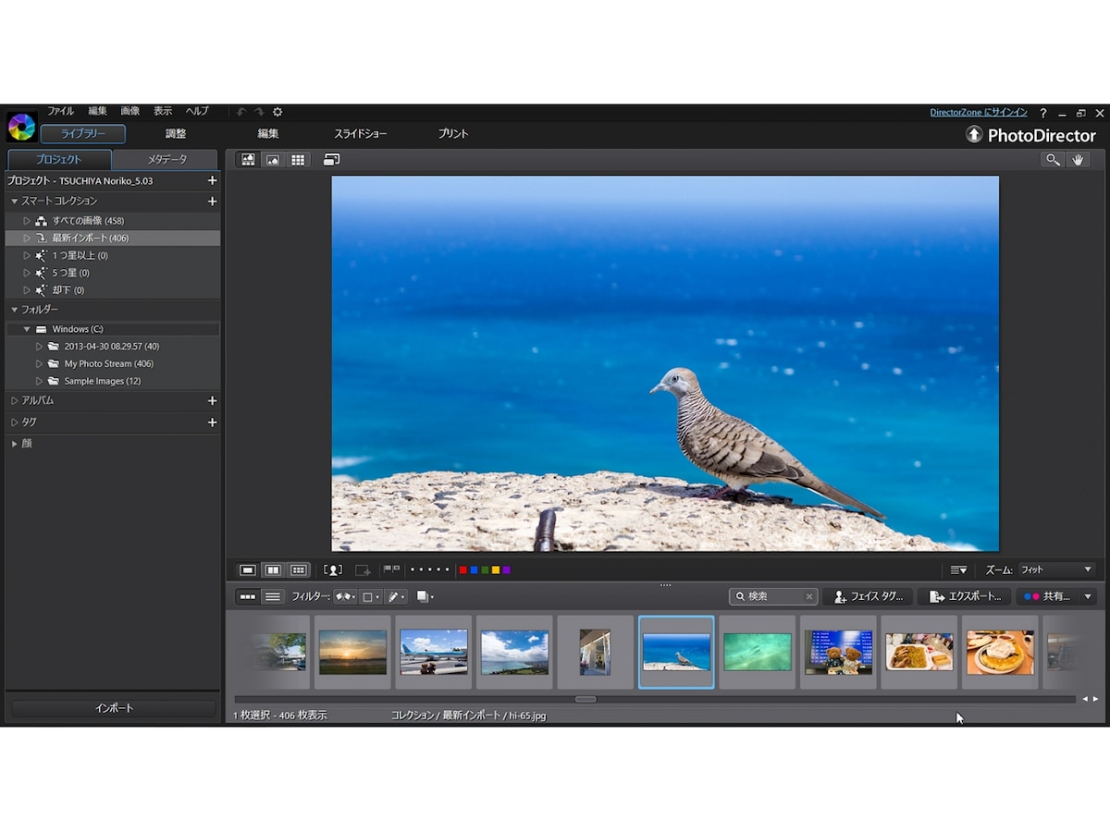Open the 画像 menu
This screenshot has width=1110, height=832.
pos(130,111)
